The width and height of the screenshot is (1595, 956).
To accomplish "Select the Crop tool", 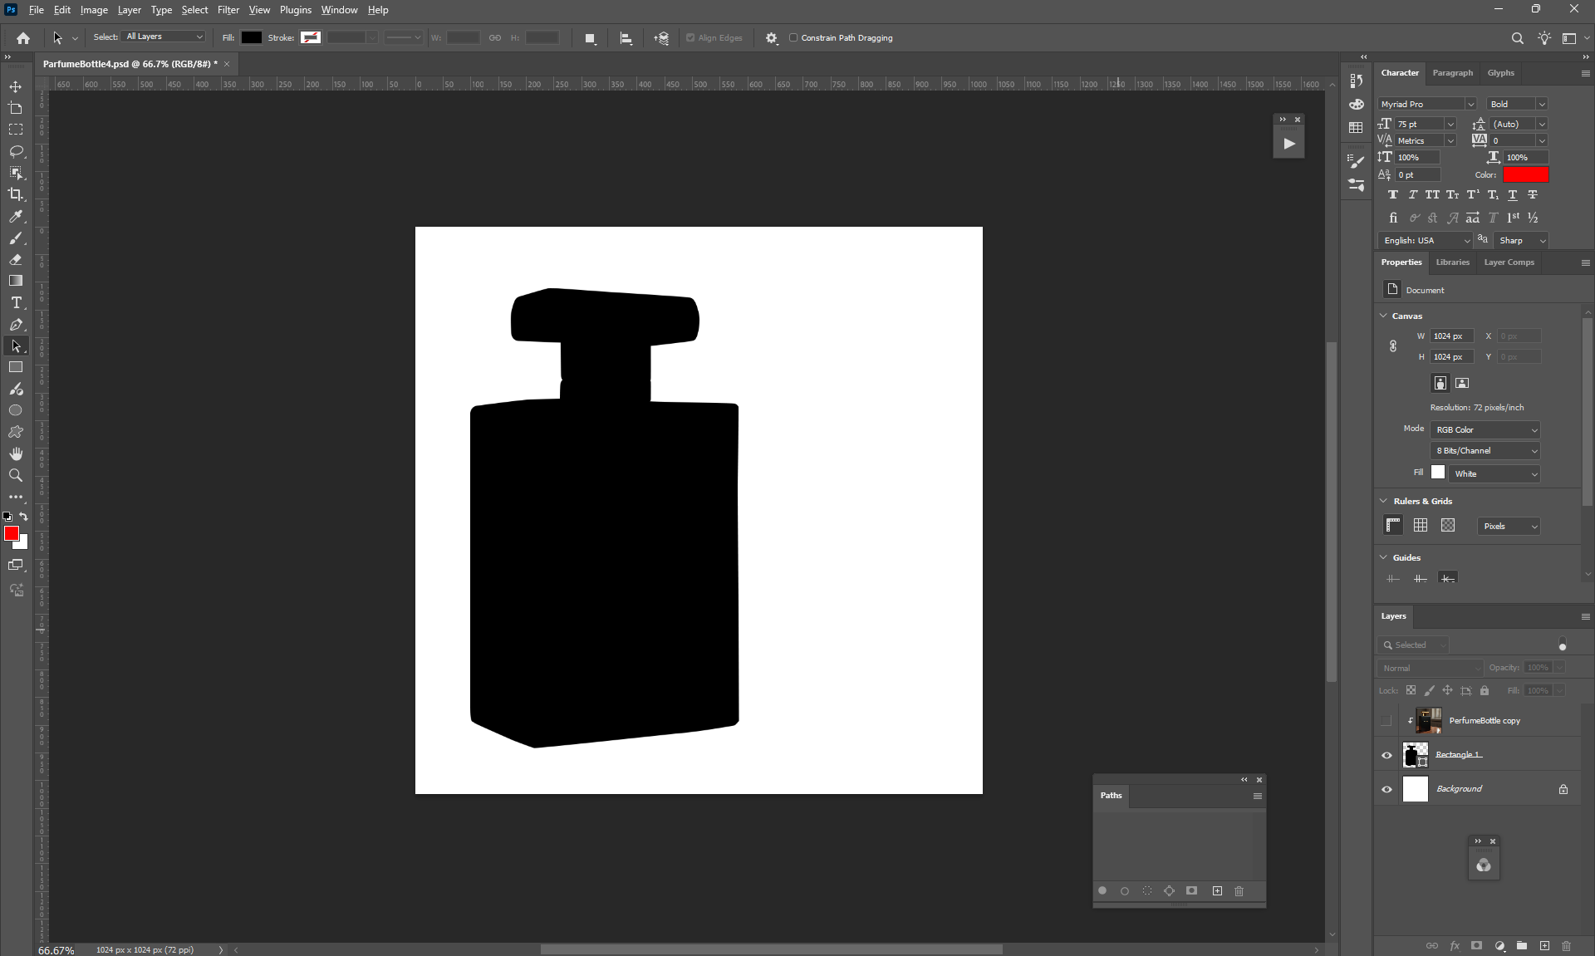I will [16, 194].
